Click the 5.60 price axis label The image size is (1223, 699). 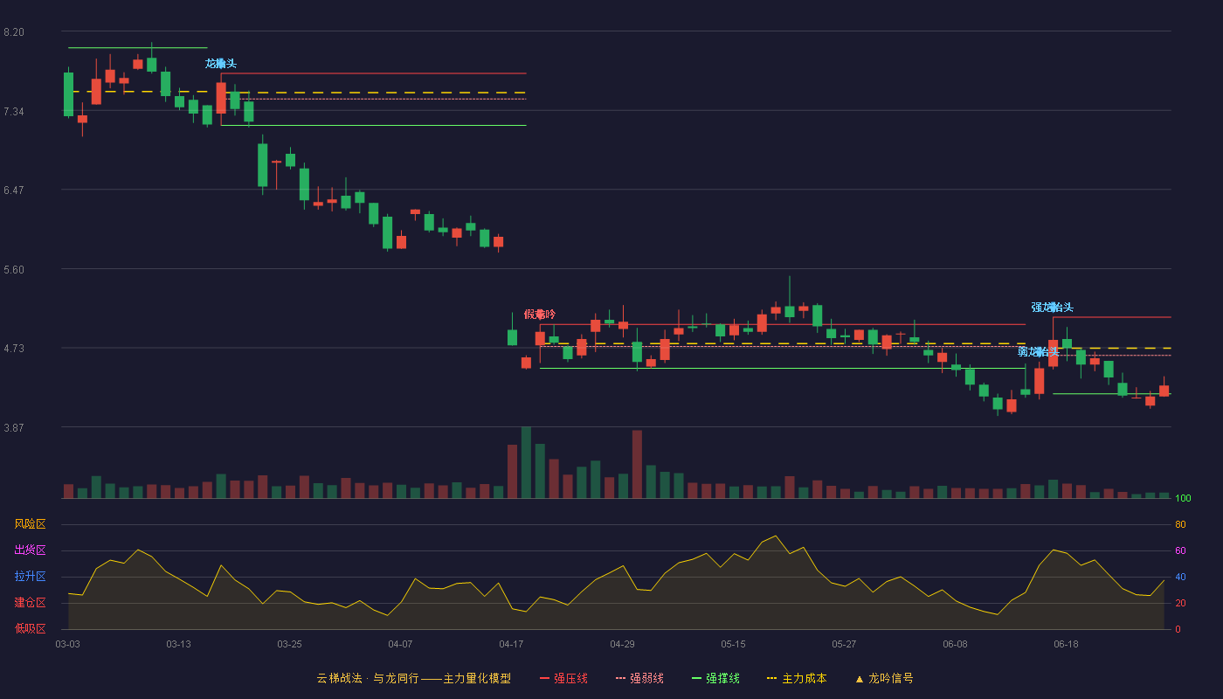click(x=14, y=270)
